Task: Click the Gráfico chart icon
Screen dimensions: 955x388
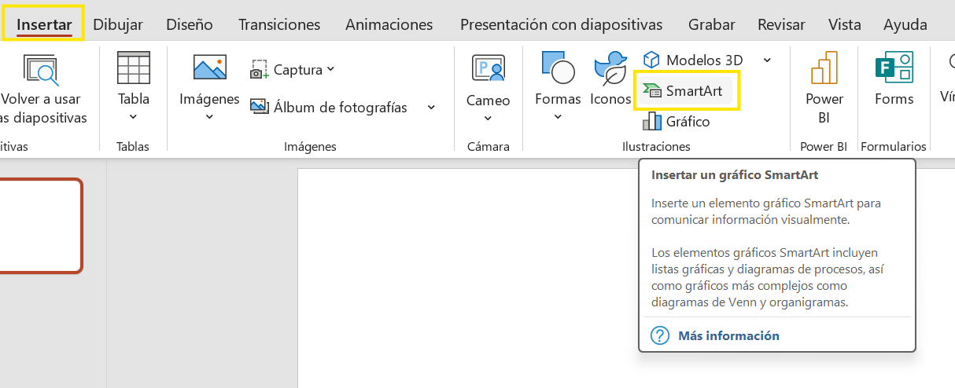Action: pyautogui.click(x=652, y=121)
